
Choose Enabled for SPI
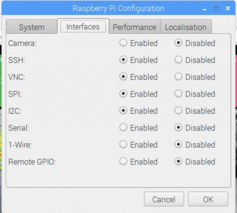coord(123,94)
